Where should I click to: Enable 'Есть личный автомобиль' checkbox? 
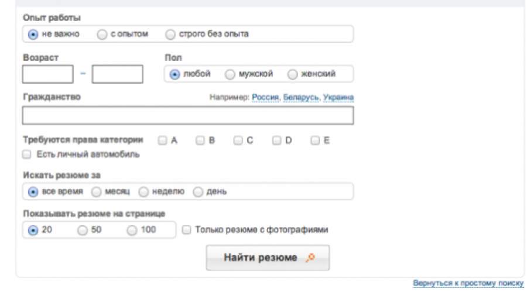[x=26, y=154]
